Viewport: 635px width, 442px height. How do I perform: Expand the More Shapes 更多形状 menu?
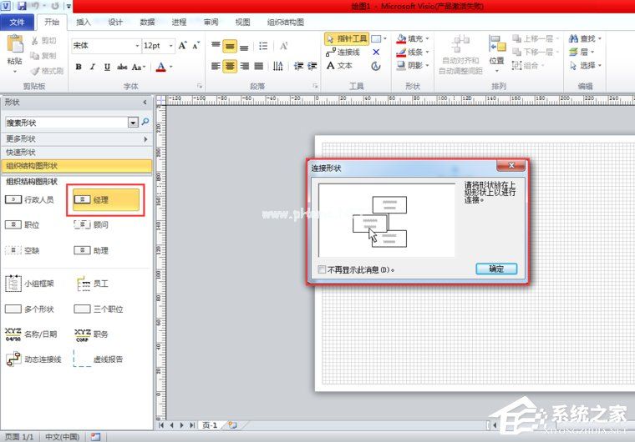click(77, 138)
